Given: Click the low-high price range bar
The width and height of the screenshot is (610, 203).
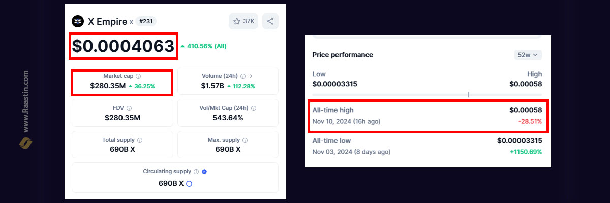Looking at the screenshot, I should pos(427,94).
